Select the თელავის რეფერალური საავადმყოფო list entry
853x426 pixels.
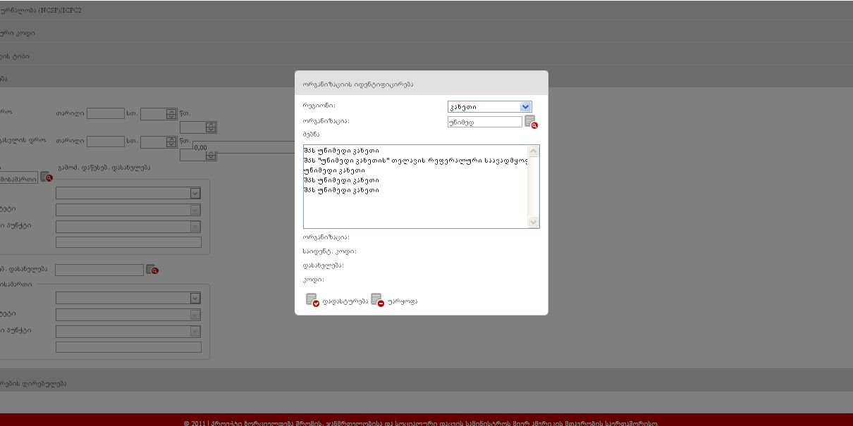pyautogui.click(x=415, y=161)
